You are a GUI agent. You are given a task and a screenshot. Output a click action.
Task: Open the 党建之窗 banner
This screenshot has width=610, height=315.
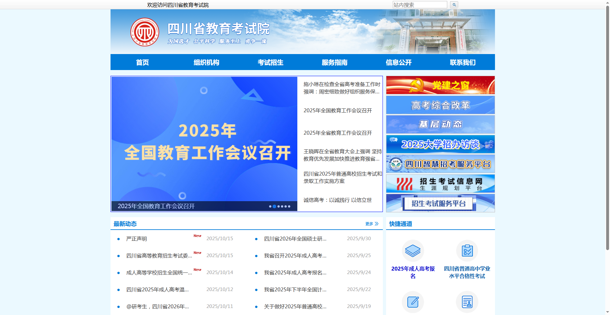pyautogui.click(x=440, y=85)
